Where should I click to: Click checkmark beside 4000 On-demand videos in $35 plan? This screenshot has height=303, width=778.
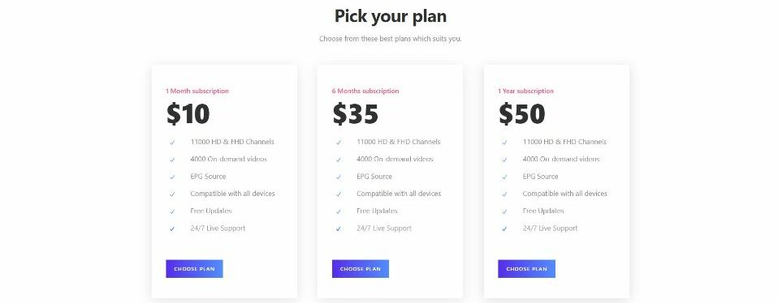click(x=339, y=160)
